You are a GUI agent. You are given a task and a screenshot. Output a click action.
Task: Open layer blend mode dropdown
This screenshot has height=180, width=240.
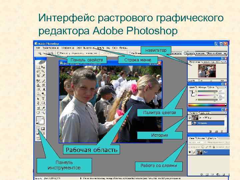[197, 142]
